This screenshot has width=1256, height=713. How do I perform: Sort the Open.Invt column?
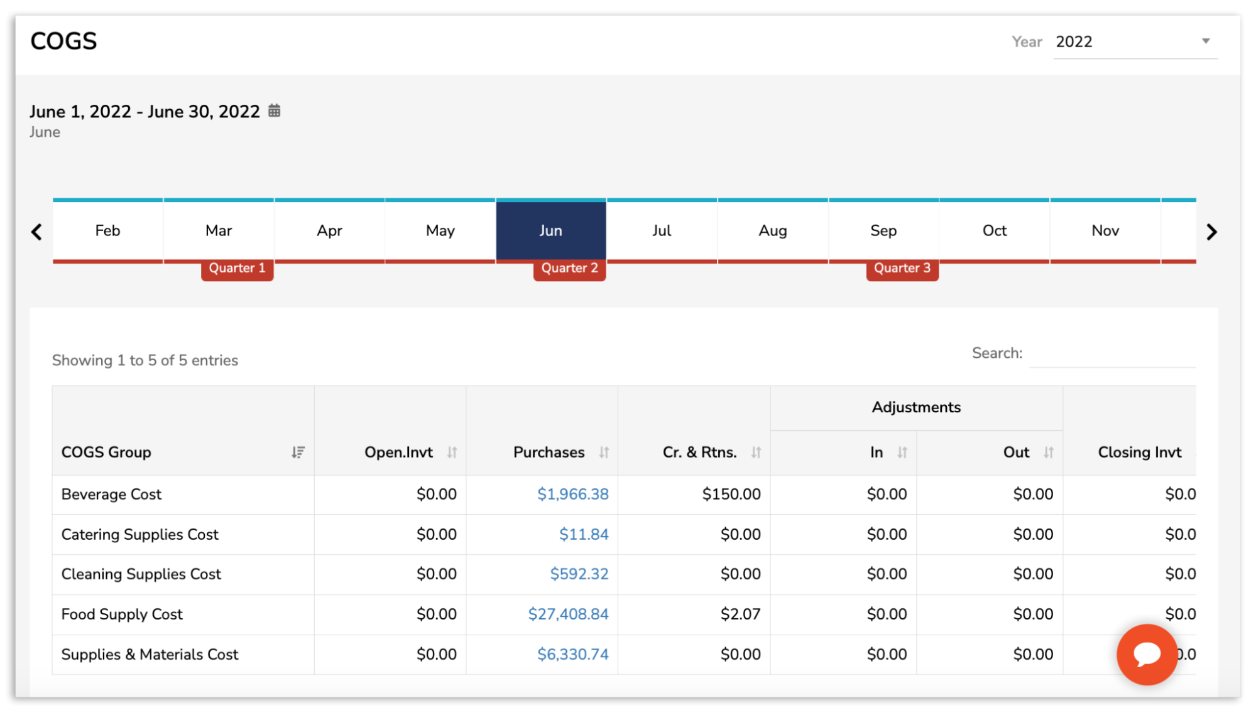coord(452,452)
